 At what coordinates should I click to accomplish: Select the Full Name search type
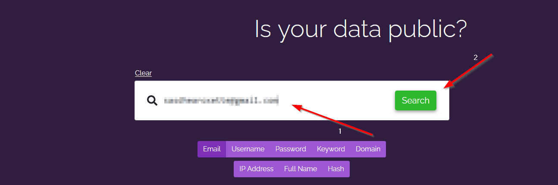click(301, 169)
